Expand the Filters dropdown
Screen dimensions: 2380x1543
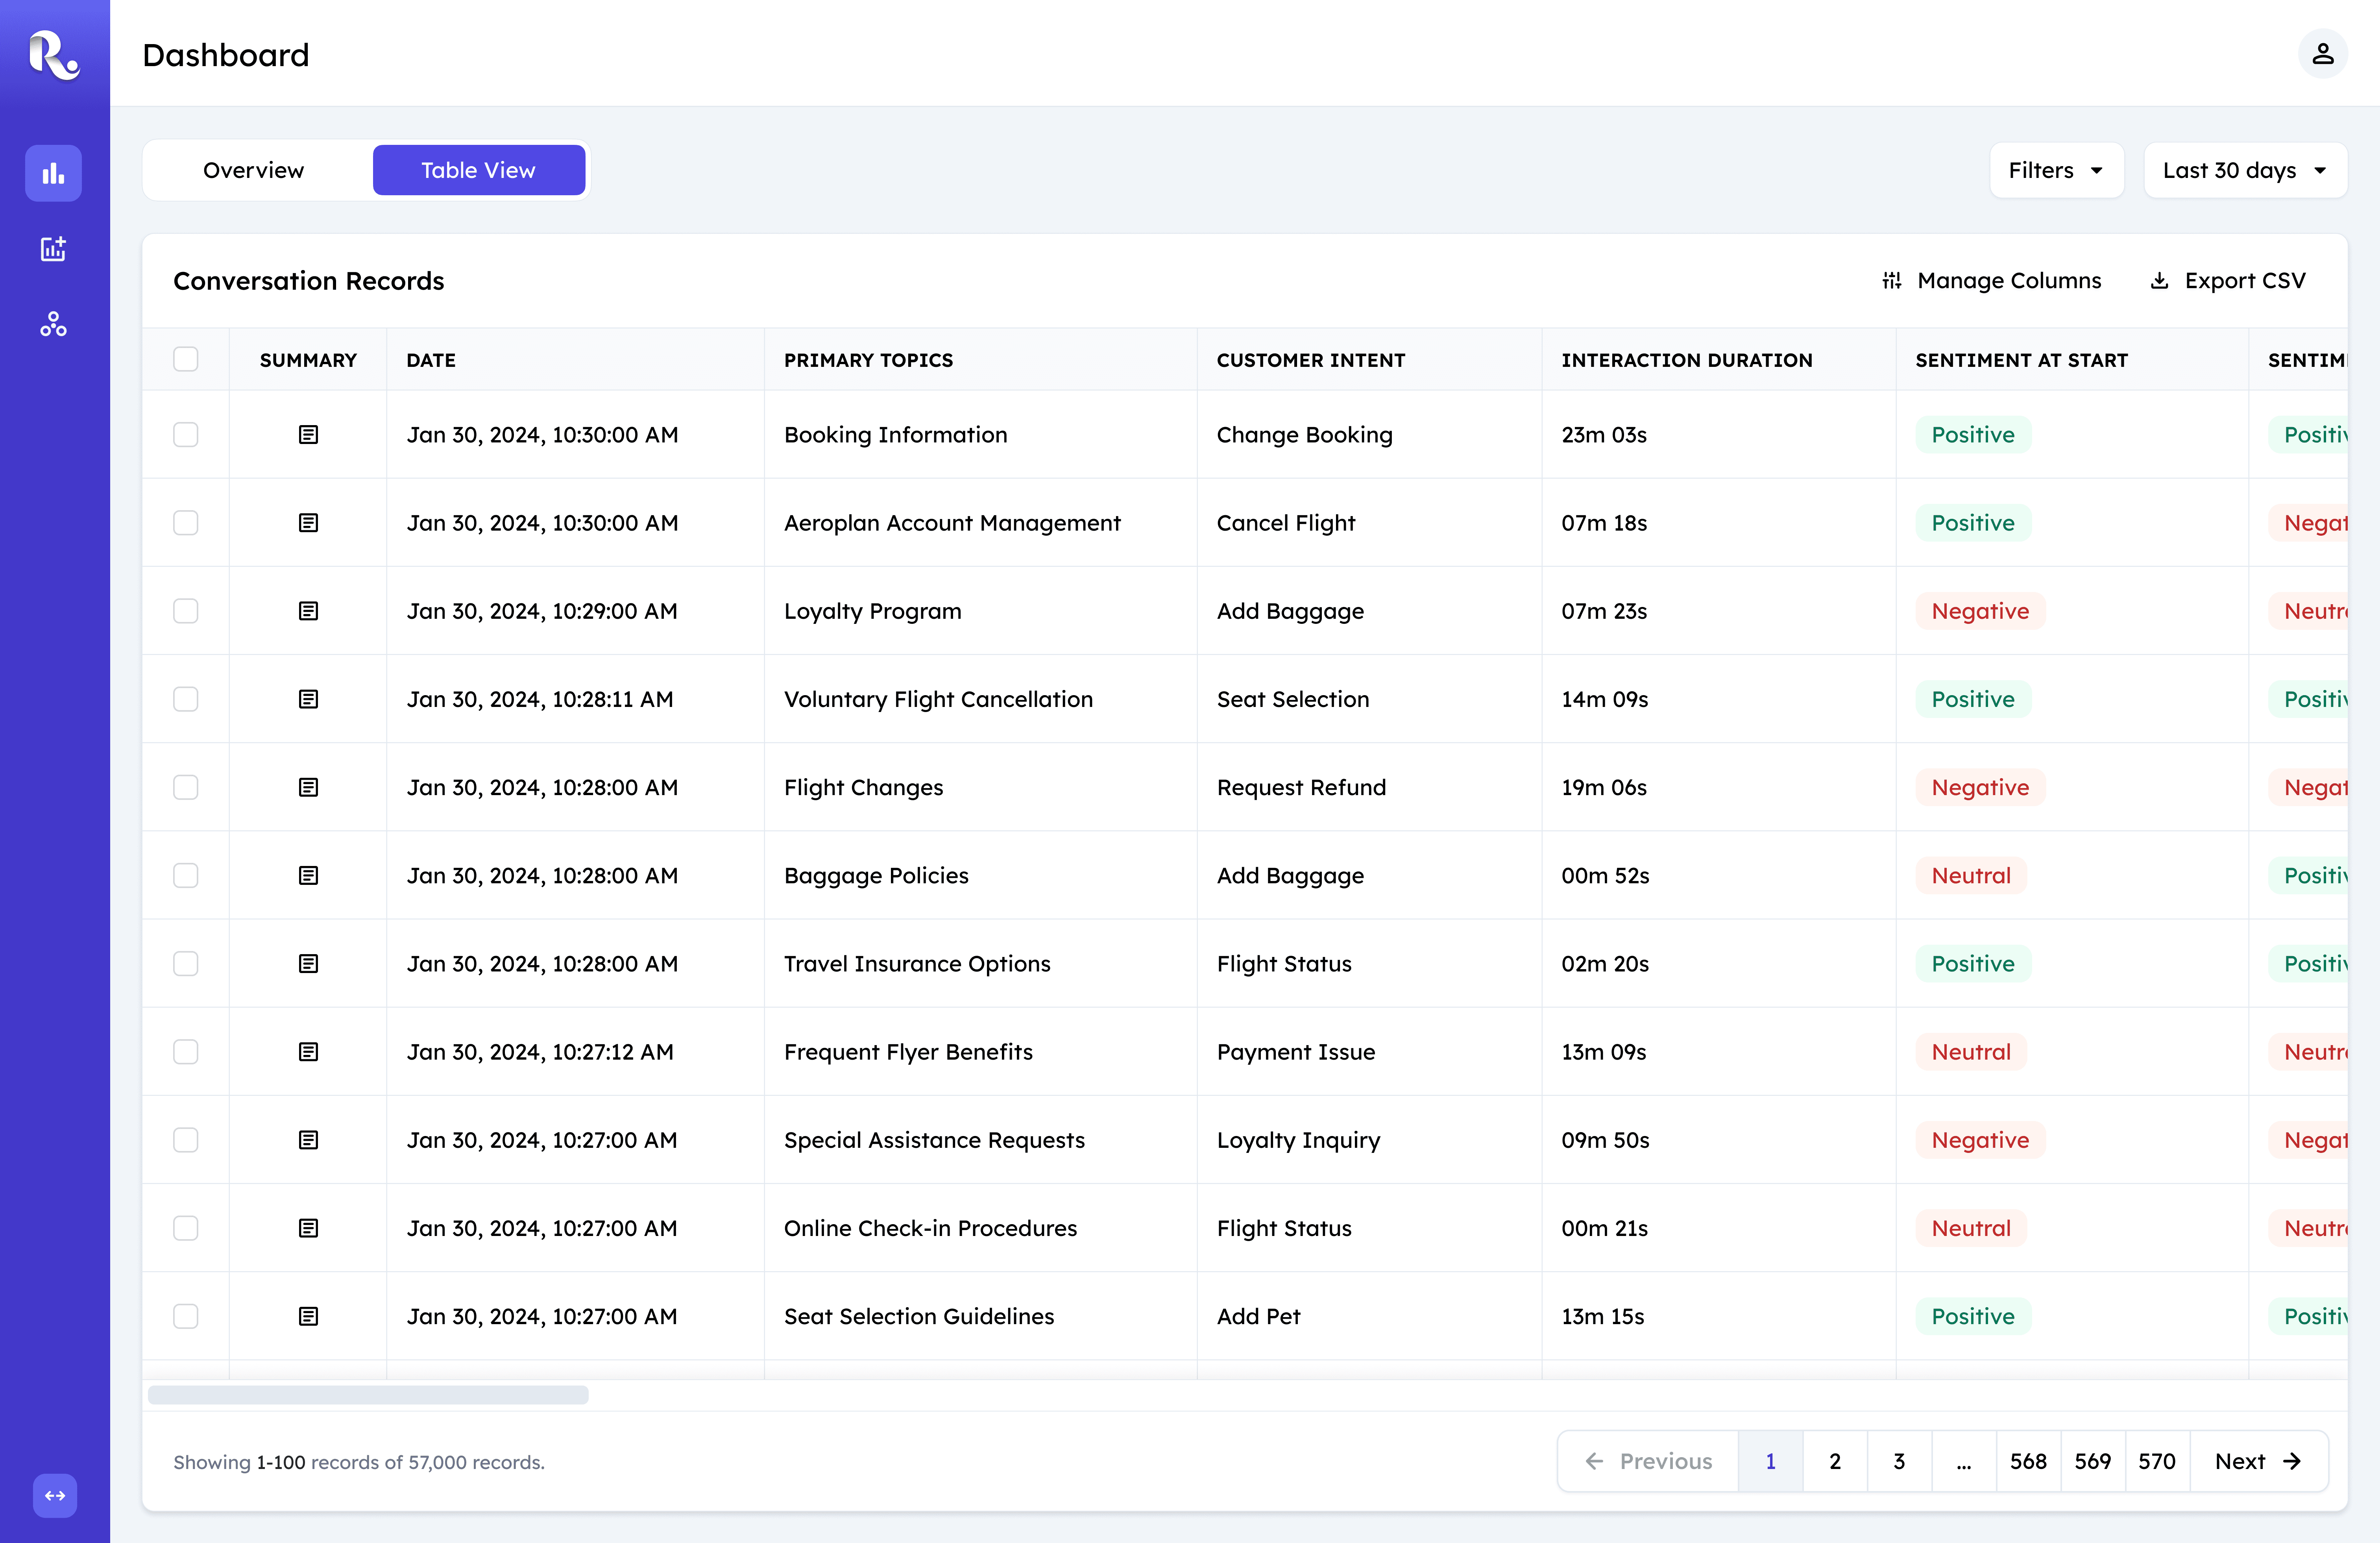pyautogui.click(x=2056, y=170)
